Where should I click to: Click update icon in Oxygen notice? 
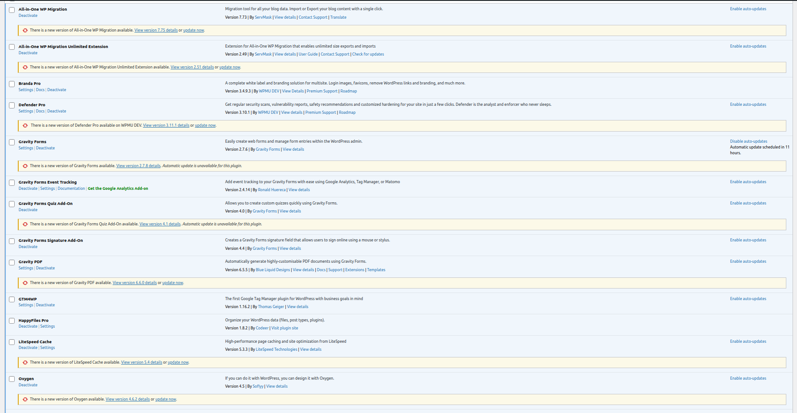click(x=25, y=400)
